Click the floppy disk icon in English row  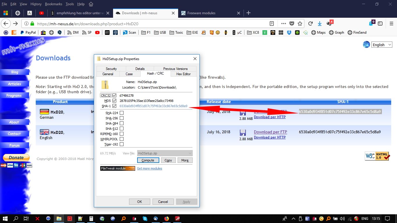pyautogui.click(x=243, y=133)
